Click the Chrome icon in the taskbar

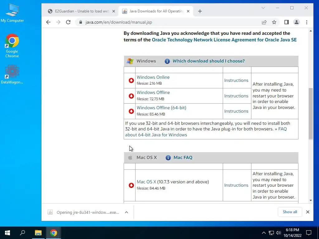54,233
